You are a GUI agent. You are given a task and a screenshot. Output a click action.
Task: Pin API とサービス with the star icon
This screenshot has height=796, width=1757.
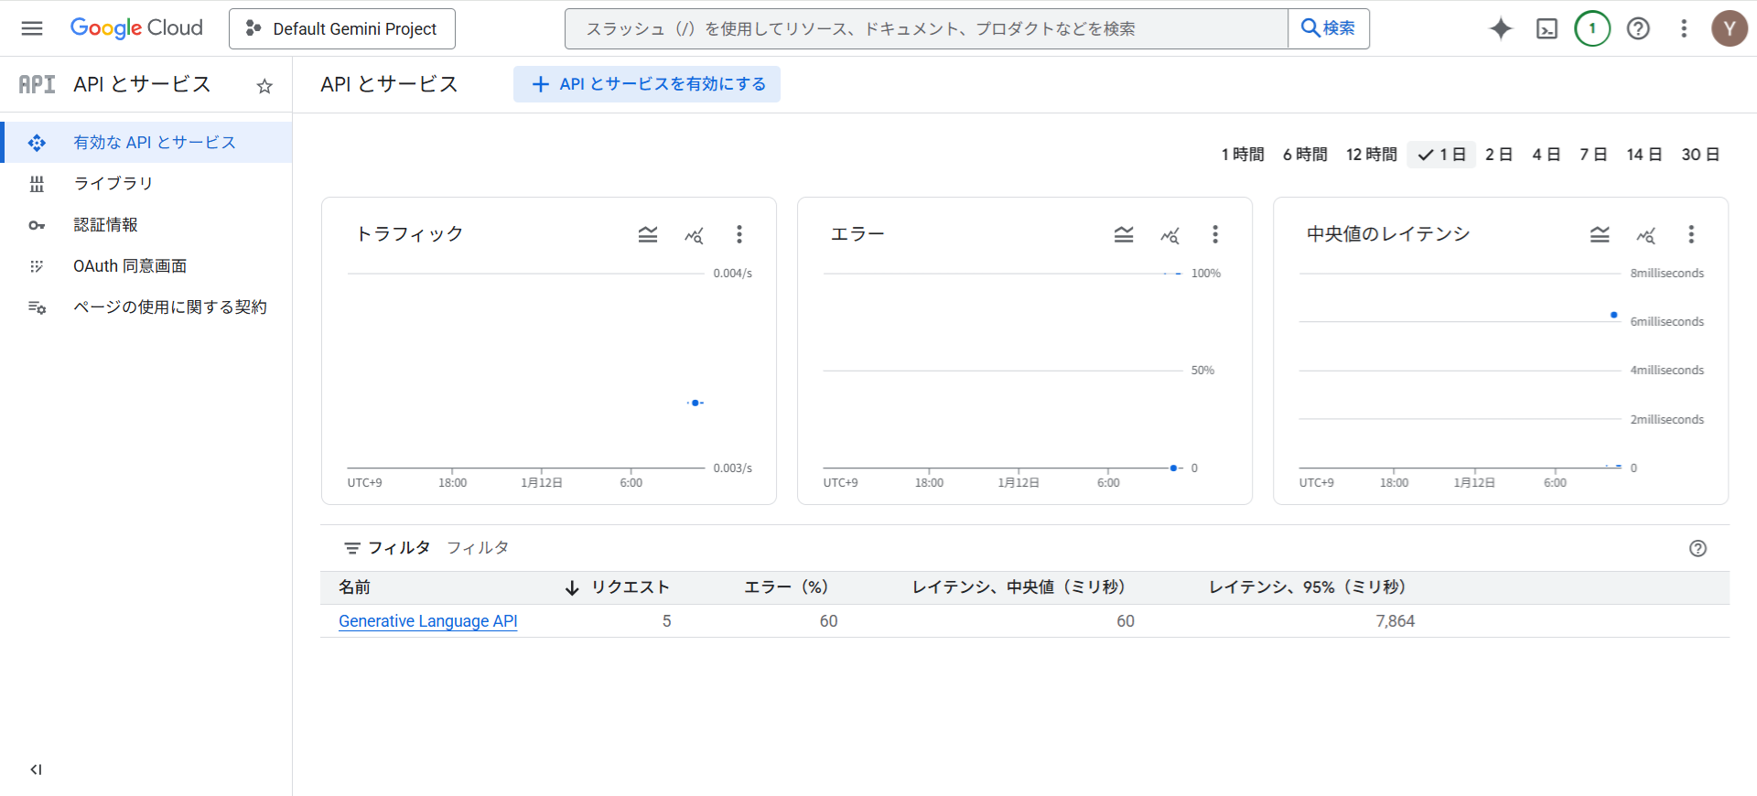point(264,86)
